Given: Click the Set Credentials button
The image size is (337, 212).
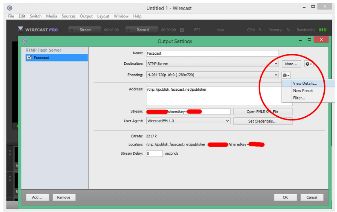Looking at the screenshot, I should [x=263, y=121].
